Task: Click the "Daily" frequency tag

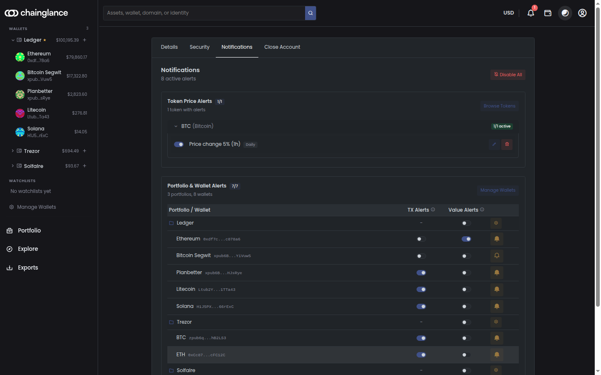Action: [x=250, y=145]
